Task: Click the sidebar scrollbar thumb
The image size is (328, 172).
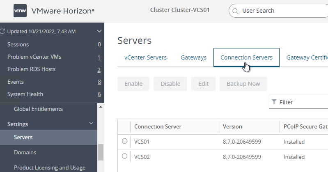Action: coord(101,152)
